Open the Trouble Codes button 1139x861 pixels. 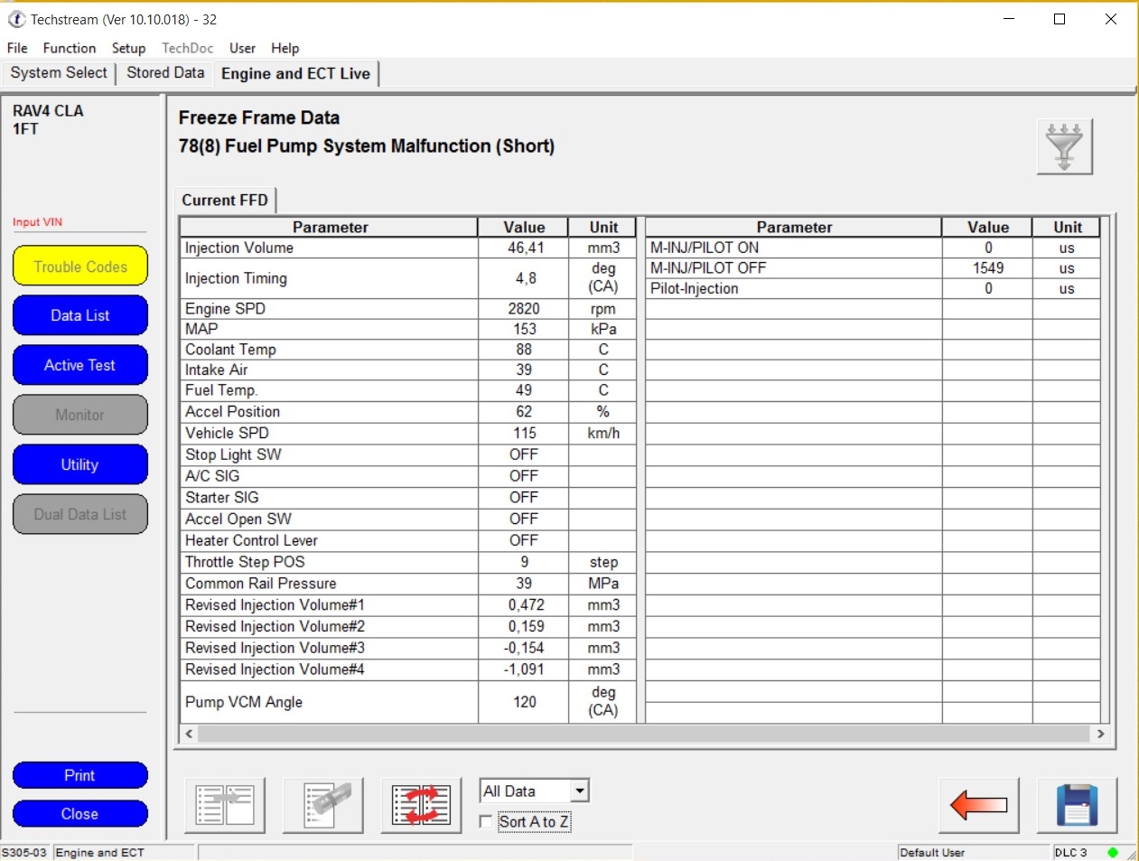click(x=80, y=267)
